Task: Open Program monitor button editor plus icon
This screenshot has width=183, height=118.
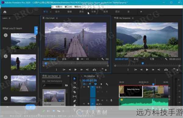Action: click(177, 70)
